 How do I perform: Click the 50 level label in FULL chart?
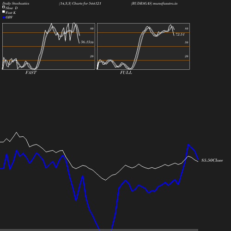click(186, 43)
